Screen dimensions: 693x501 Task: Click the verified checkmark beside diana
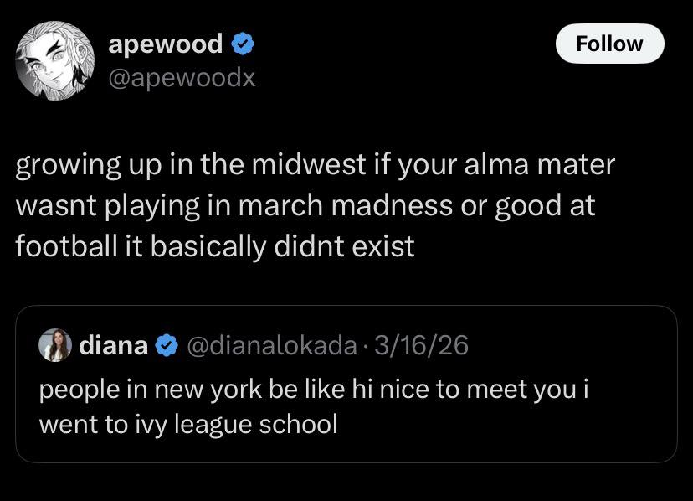point(167,344)
